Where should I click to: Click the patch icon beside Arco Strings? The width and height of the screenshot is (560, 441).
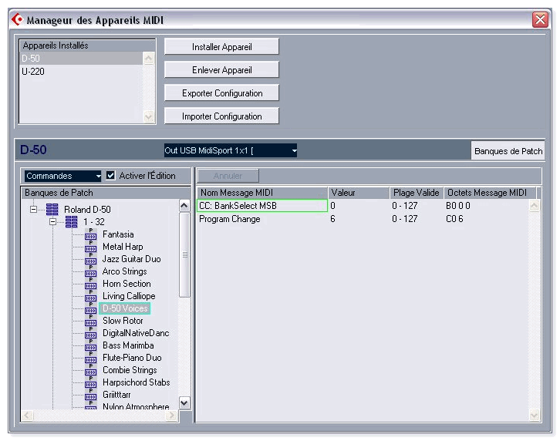[91, 271]
